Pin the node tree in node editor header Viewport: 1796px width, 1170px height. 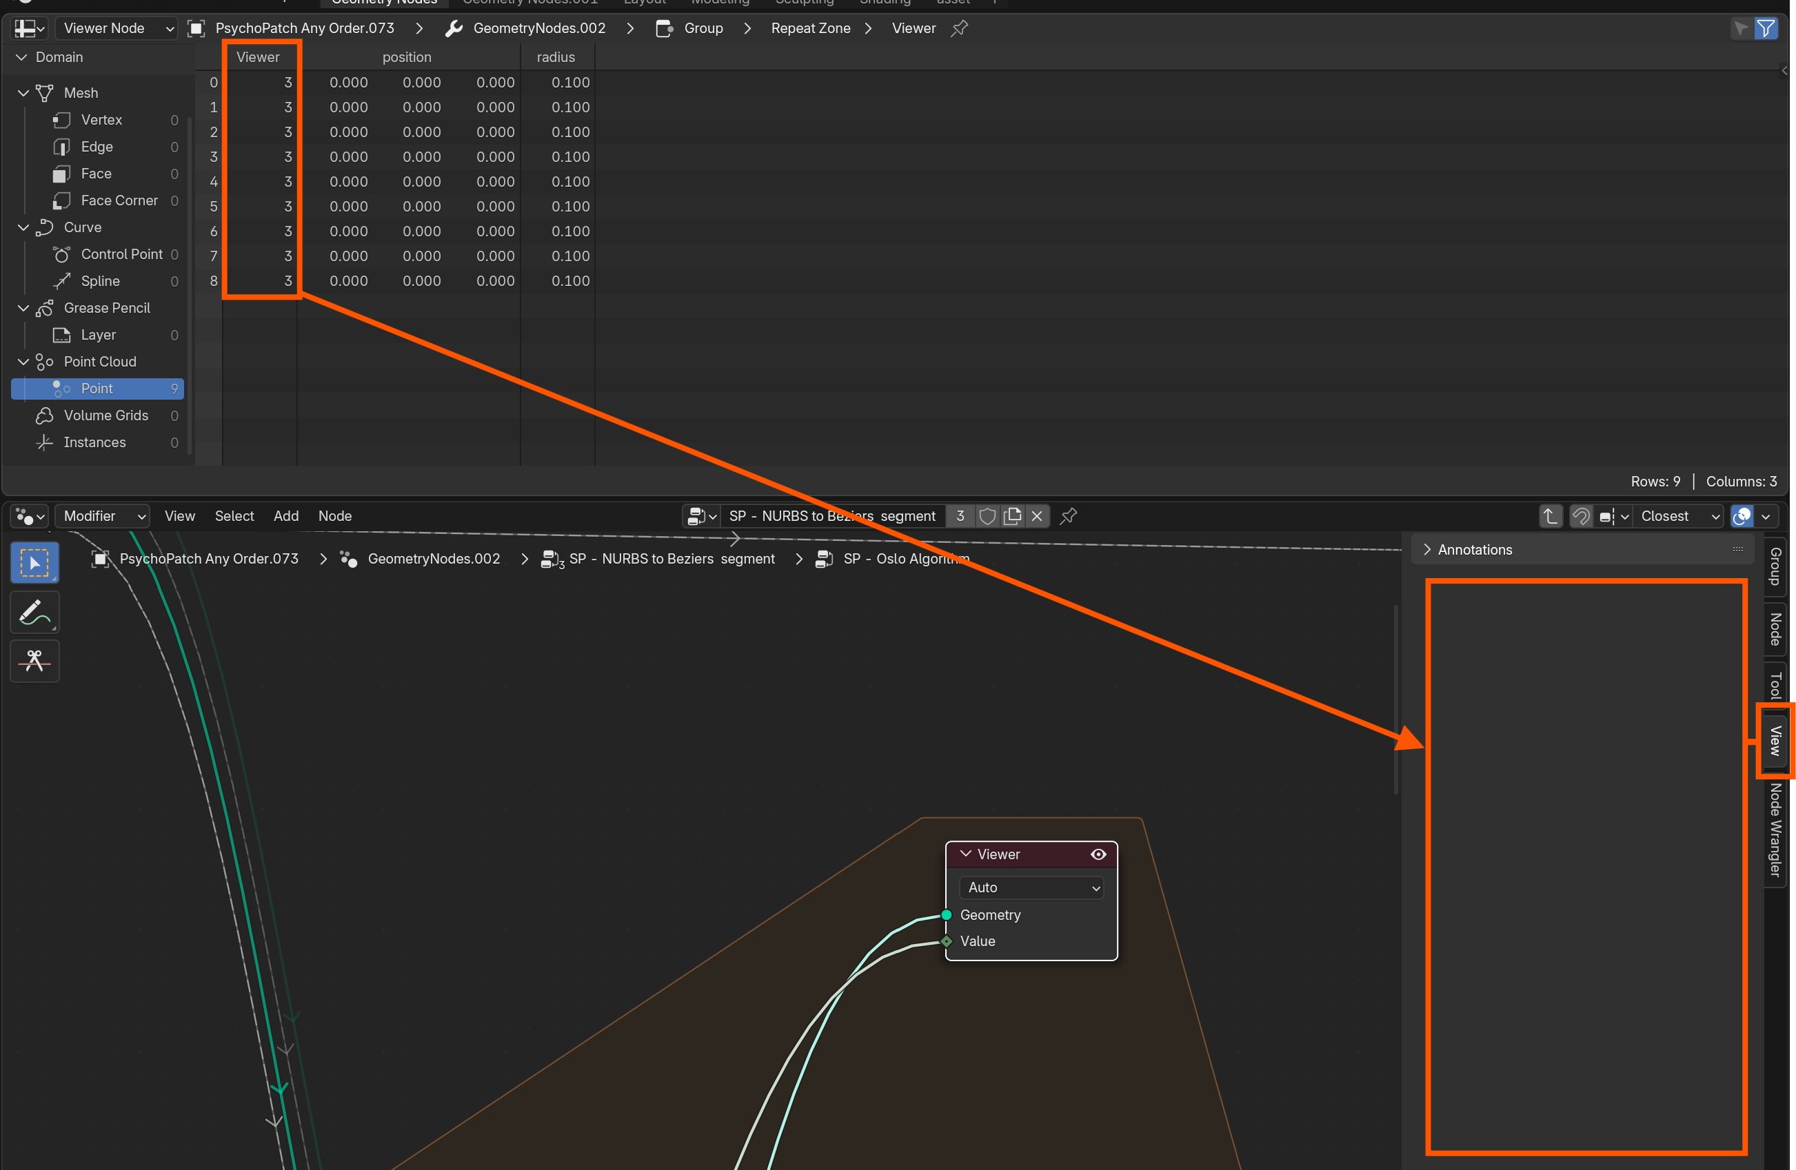(1068, 516)
